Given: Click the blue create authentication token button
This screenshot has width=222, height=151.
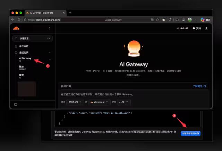Looking at the screenshot, I should (190, 134).
